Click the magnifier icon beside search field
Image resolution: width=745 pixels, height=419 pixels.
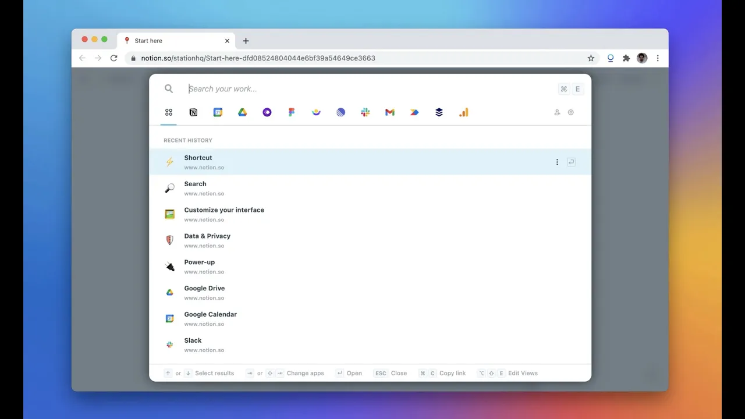coord(169,88)
